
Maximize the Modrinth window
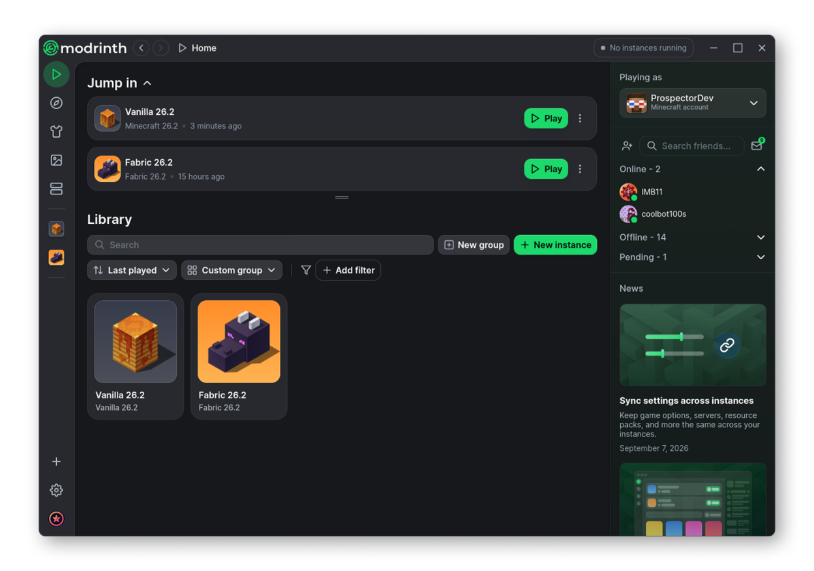(738, 48)
